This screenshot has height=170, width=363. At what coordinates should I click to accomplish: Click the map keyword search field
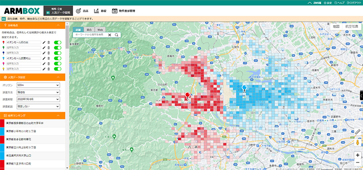point(90,35)
